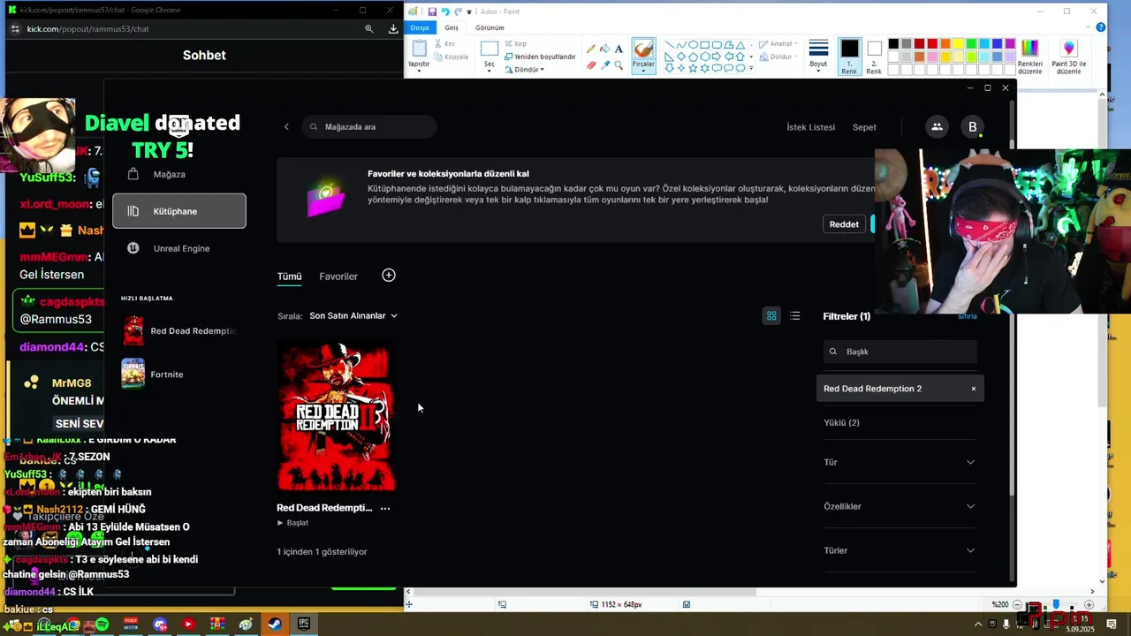
Task: Select Kütüphane in launcher sidebar
Action: (179, 211)
